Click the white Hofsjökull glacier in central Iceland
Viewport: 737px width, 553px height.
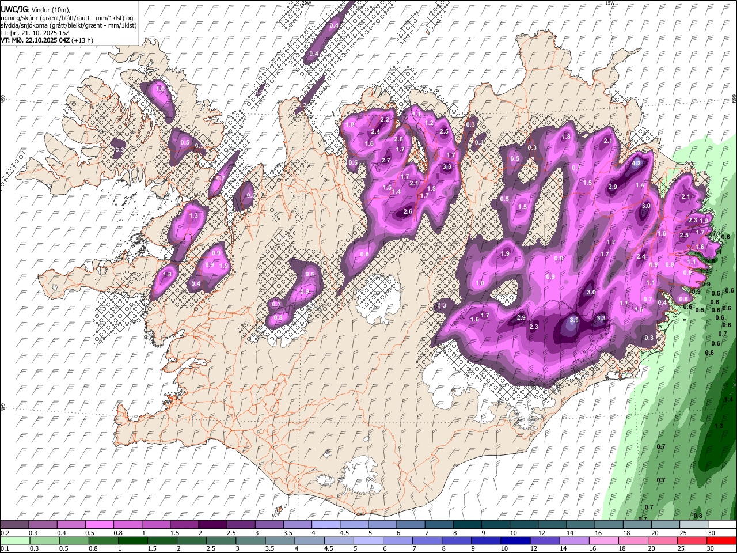pyautogui.click(x=379, y=298)
